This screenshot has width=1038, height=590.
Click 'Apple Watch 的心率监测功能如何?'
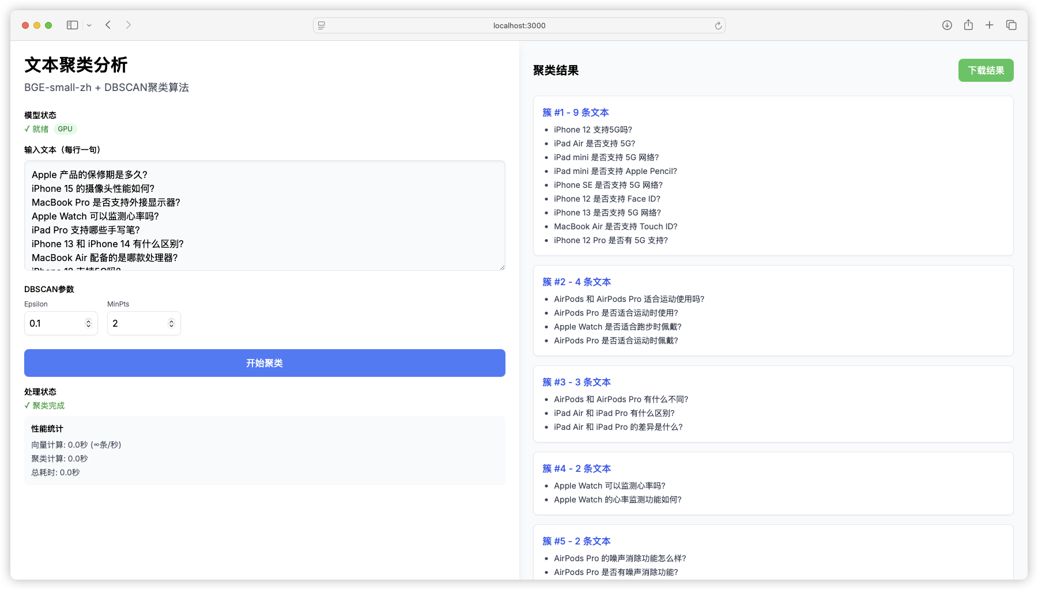pyautogui.click(x=617, y=500)
